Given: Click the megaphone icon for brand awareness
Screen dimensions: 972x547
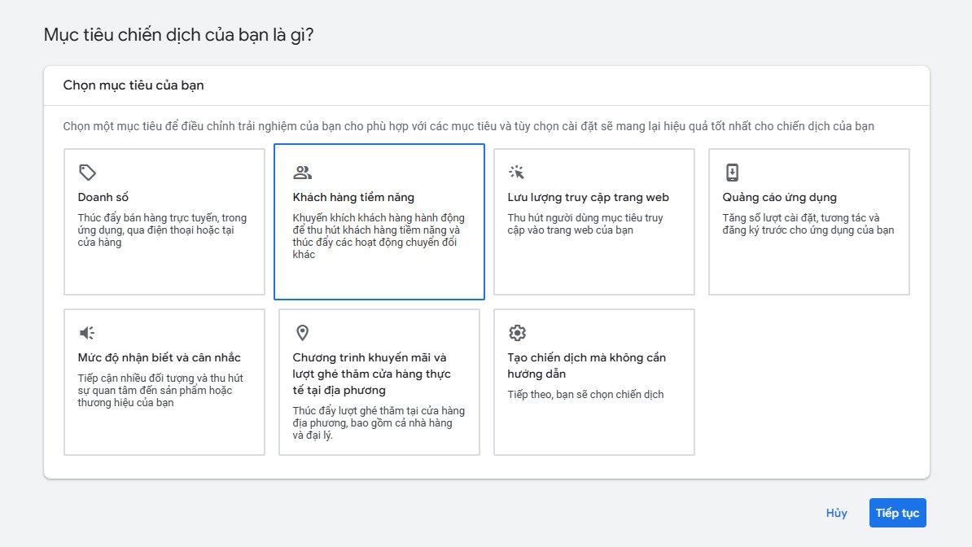Looking at the screenshot, I should click(87, 333).
